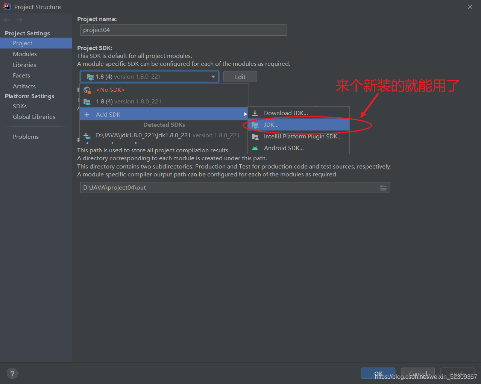This screenshot has height=384, width=481.
Task: Click the Add SDK plus icon
Action: pyautogui.click(x=86, y=114)
